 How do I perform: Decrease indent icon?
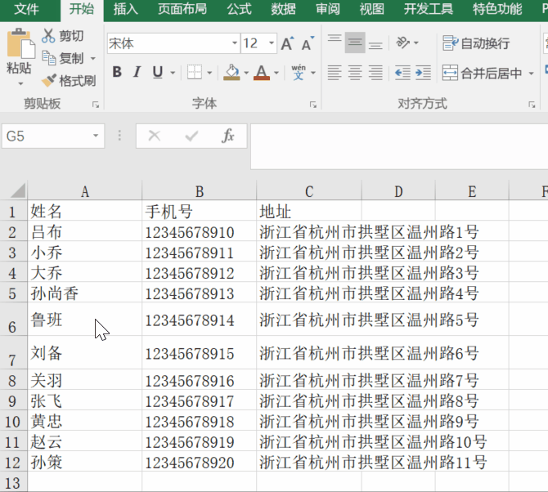click(402, 73)
